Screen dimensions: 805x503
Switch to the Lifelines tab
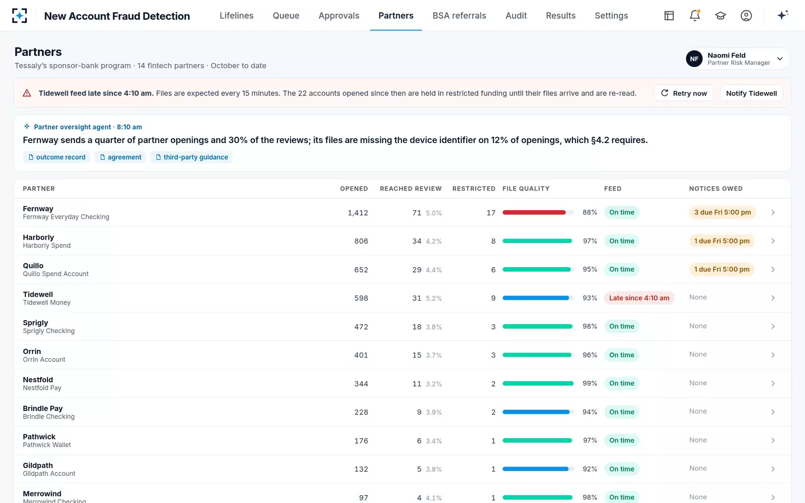coord(236,16)
